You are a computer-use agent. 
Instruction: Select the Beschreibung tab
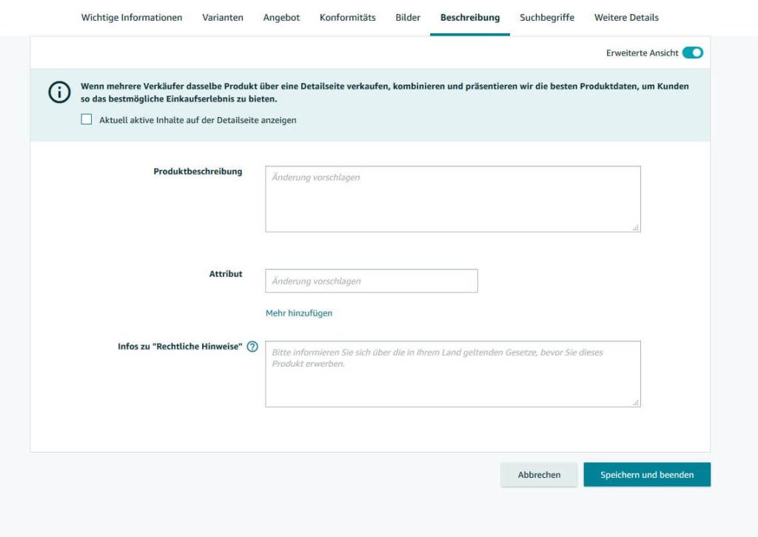point(470,18)
